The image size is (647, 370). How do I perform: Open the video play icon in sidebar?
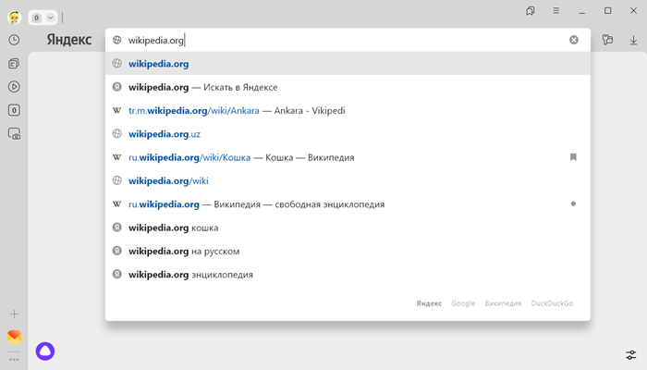[x=14, y=87]
